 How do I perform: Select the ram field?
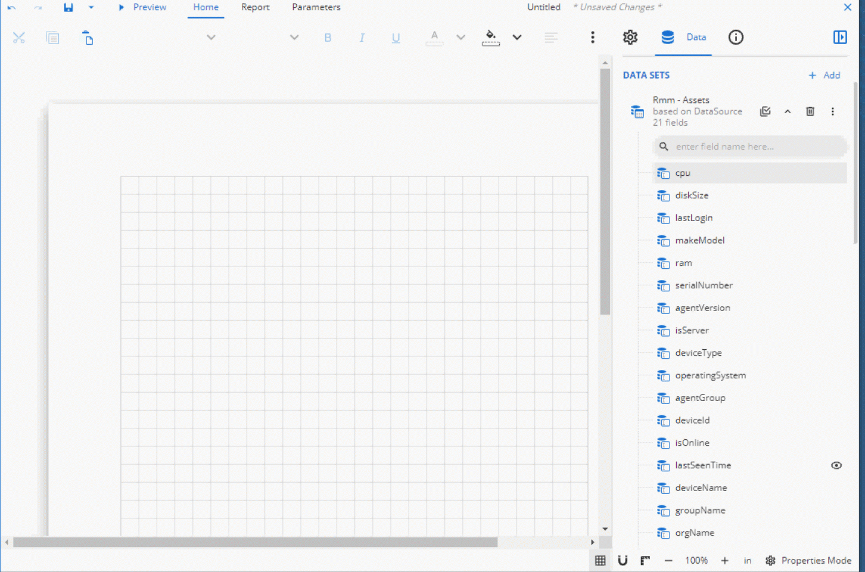coord(749,263)
